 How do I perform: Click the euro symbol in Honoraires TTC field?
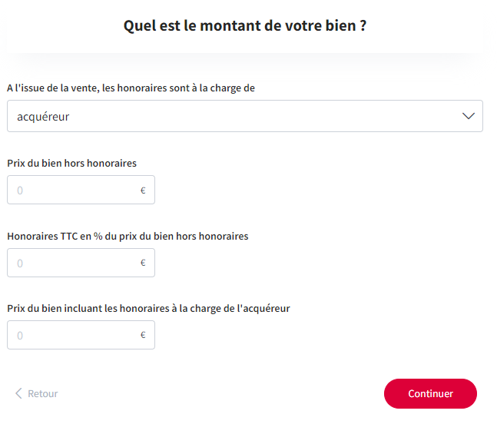click(143, 263)
